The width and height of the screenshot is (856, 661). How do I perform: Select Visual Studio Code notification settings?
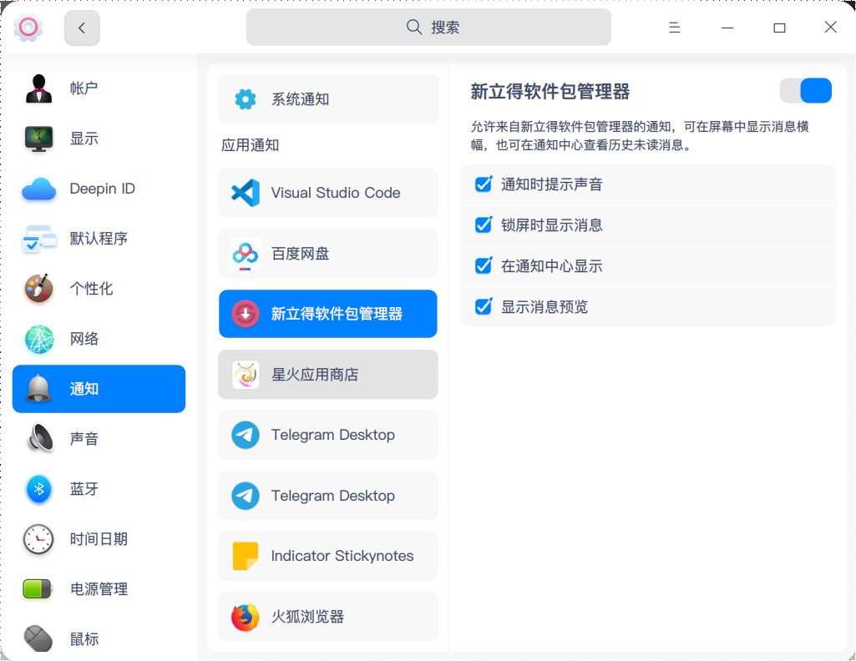click(x=328, y=193)
